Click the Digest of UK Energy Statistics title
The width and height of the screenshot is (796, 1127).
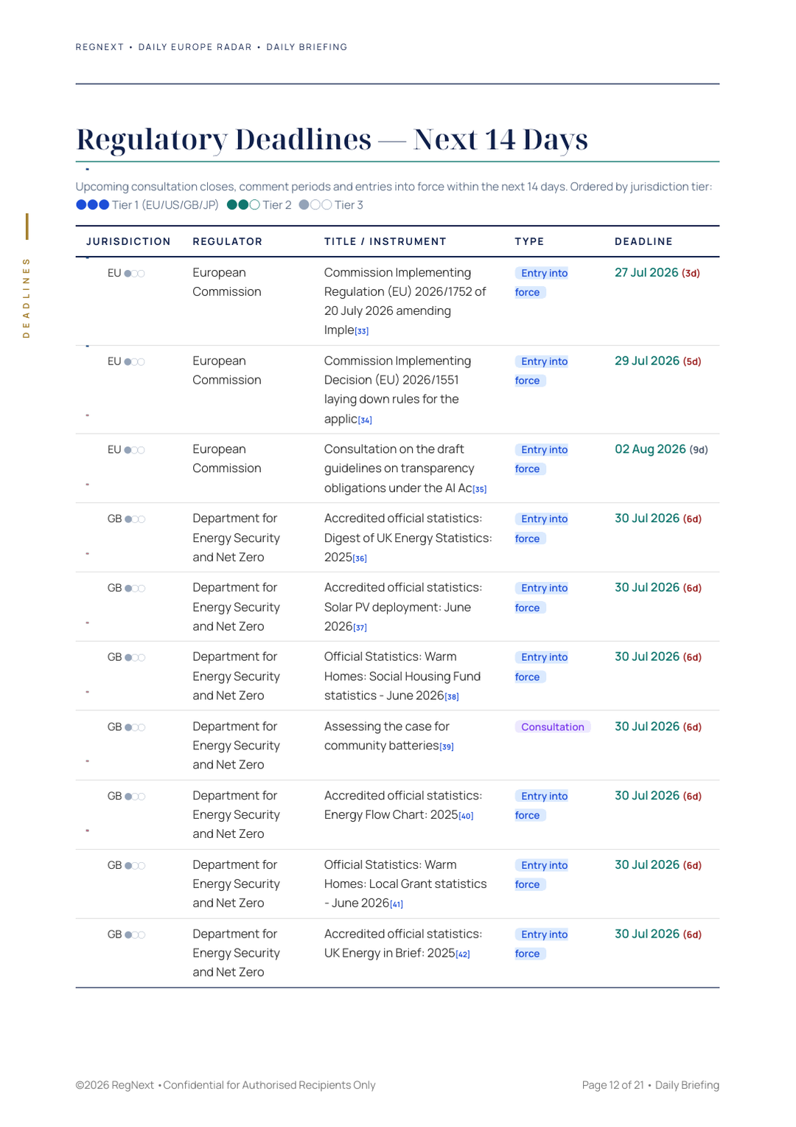pyautogui.click(x=408, y=538)
